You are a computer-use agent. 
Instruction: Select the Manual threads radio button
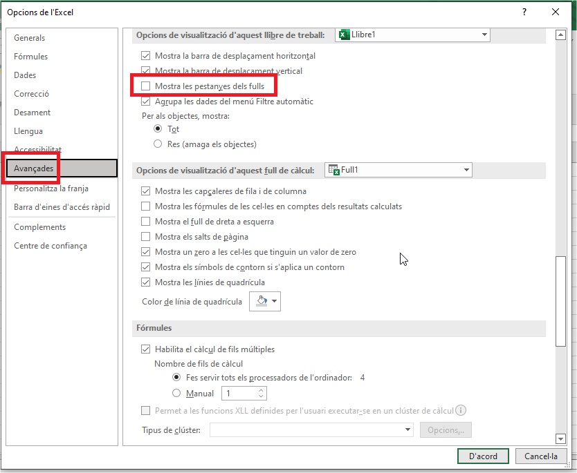pyautogui.click(x=176, y=394)
